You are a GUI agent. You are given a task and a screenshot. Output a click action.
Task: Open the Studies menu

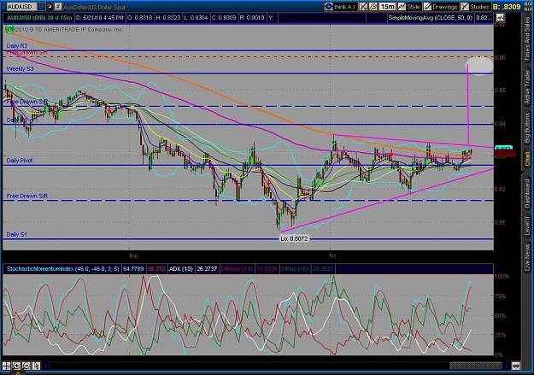[475, 7]
